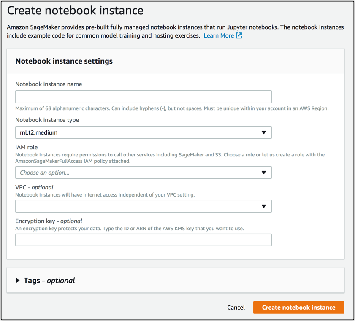Click the Cancel button
355x321 pixels.
click(x=236, y=307)
